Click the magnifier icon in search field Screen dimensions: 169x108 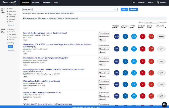[x=115, y=9]
